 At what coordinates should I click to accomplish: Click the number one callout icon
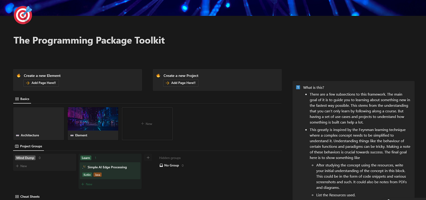(298, 87)
